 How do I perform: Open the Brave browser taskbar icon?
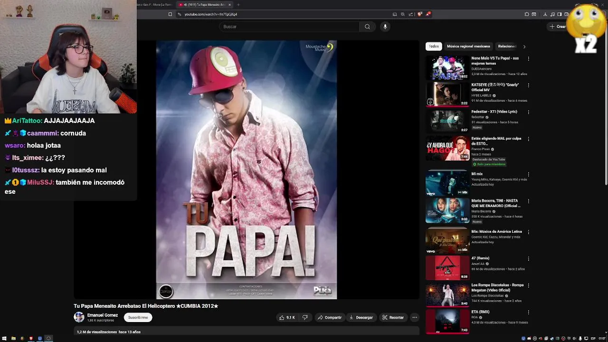click(x=31, y=338)
